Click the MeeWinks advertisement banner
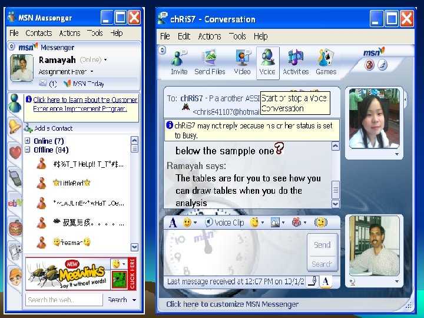The image size is (424, 318). coord(81,274)
